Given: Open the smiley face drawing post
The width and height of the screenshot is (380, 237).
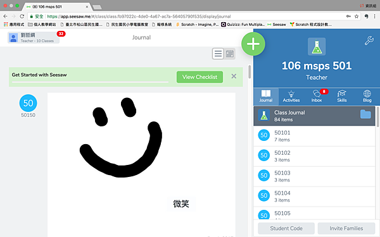Looking at the screenshot, I should [x=141, y=164].
